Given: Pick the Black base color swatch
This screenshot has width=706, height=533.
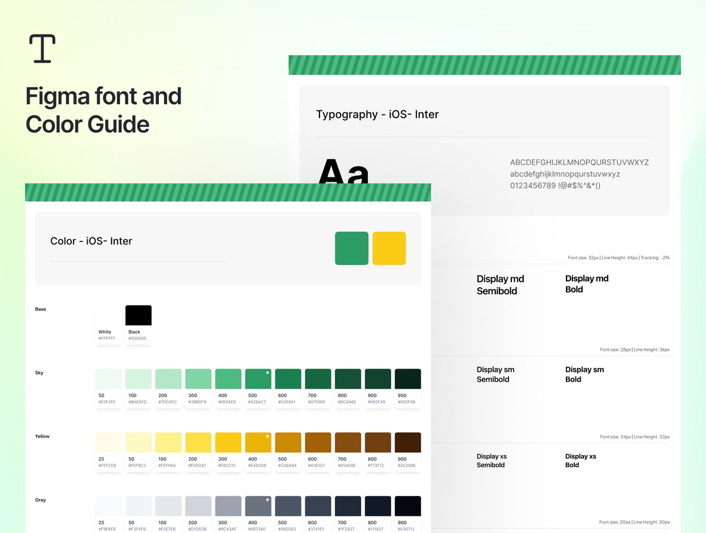Looking at the screenshot, I should 138,316.
